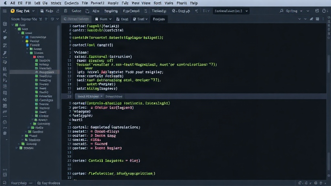Click the 'Vvlcee:' line in the upper editor
331x186 pixels.
click(x=81, y=52)
